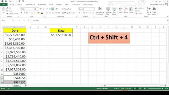Switch to Page Layout view icon
The height and width of the screenshot is (95, 169).
[140, 88]
